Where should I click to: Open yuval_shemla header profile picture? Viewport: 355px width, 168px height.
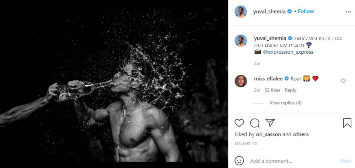tap(241, 12)
